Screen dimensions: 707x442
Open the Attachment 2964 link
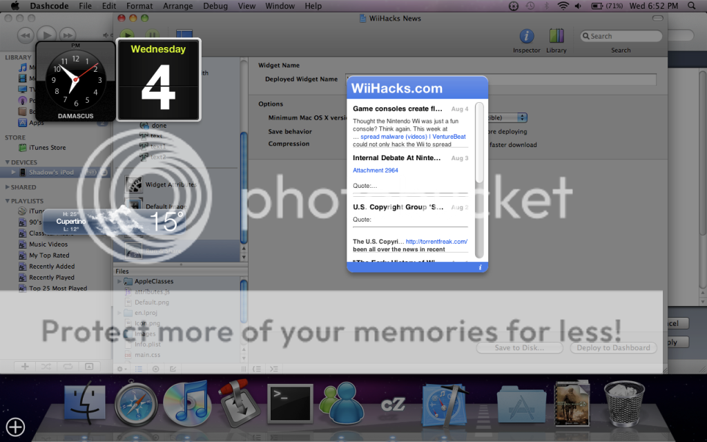click(376, 171)
